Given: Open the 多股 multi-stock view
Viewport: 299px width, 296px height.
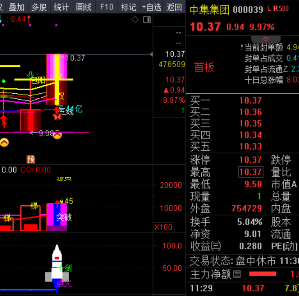Looking at the screenshot, I should tap(39, 7).
